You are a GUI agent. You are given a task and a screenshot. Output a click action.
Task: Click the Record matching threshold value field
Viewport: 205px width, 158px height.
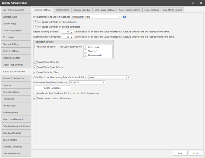66,32
